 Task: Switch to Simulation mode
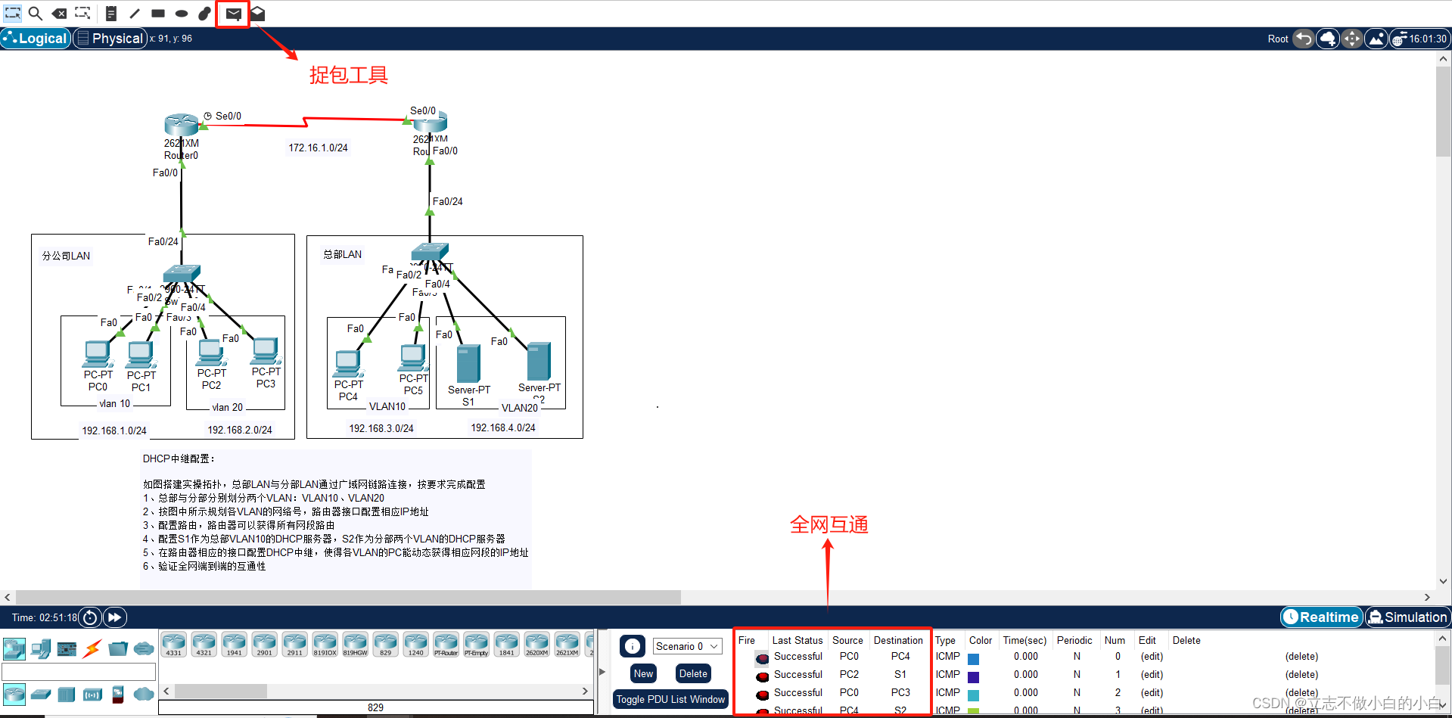1408,617
